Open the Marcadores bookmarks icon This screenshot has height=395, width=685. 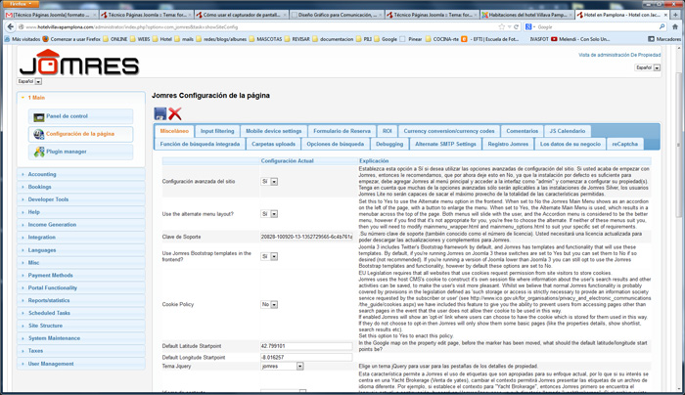click(x=651, y=39)
